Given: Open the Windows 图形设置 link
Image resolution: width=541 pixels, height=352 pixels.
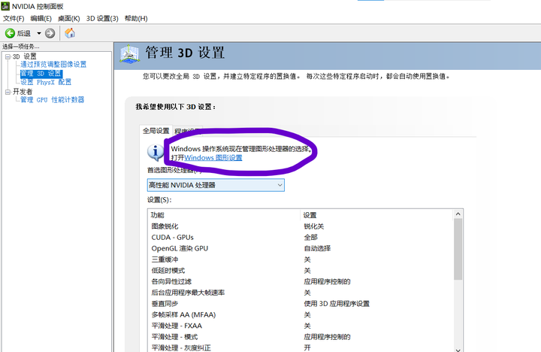Looking at the screenshot, I should pos(213,157).
